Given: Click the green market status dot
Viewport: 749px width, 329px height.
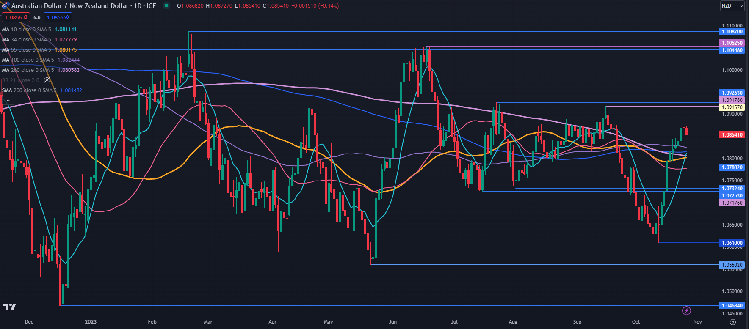Looking at the screenshot, I should coord(166,5).
